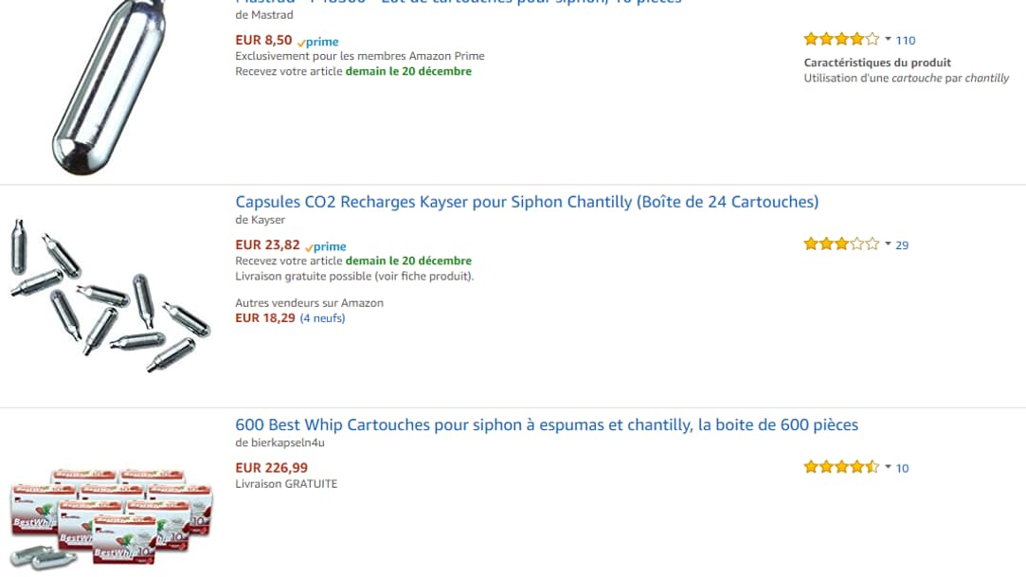Image resolution: width=1026 pixels, height=577 pixels.
Task: Click the "4 neufs" offers link
Action: [x=322, y=318]
